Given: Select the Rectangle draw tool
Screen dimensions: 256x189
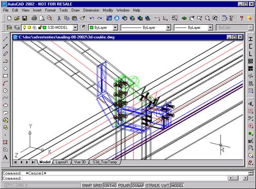Looking at the screenshot, I should point(5,76).
